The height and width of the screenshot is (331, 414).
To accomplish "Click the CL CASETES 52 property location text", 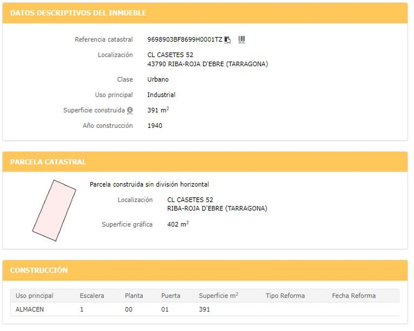I will pyautogui.click(x=170, y=55).
